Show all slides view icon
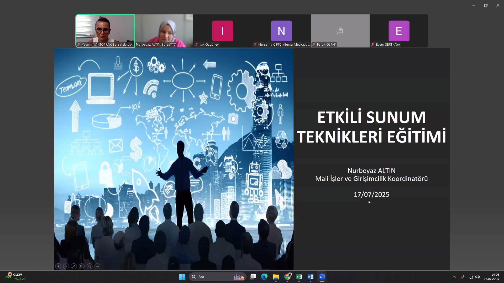Screen dimensions: 504x283 tap(82, 266)
